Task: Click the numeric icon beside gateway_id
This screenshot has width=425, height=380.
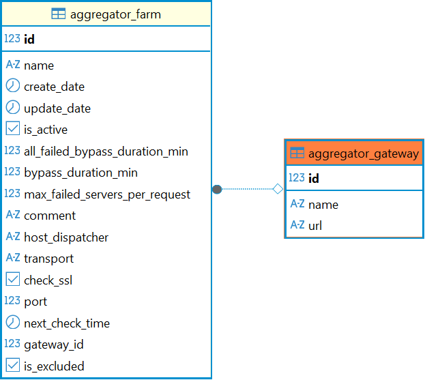Action: coord(12,344)
